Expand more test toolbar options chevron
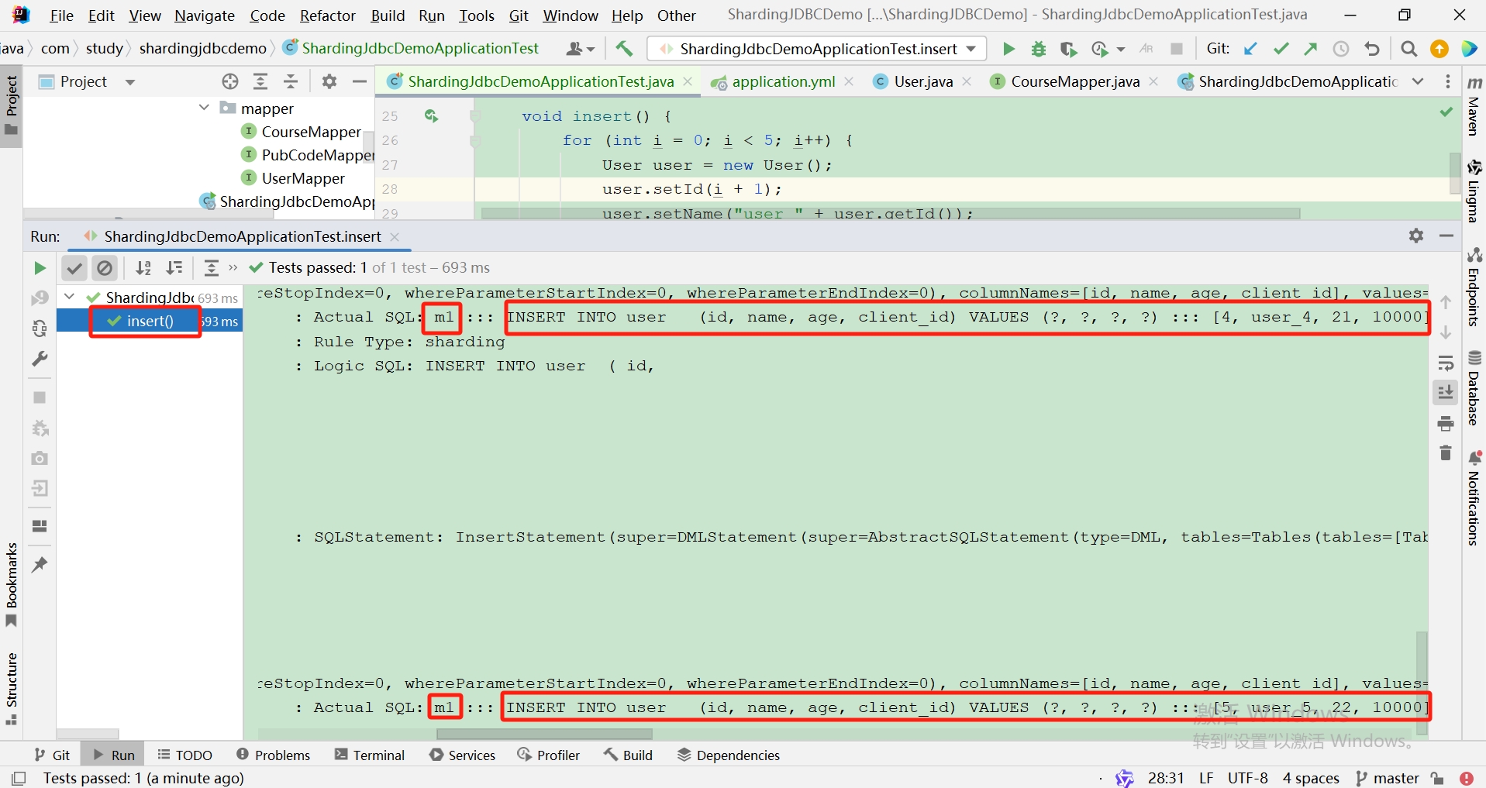 click(233, 267)
